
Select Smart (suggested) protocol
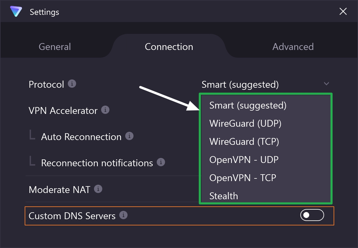coord(248,105)
